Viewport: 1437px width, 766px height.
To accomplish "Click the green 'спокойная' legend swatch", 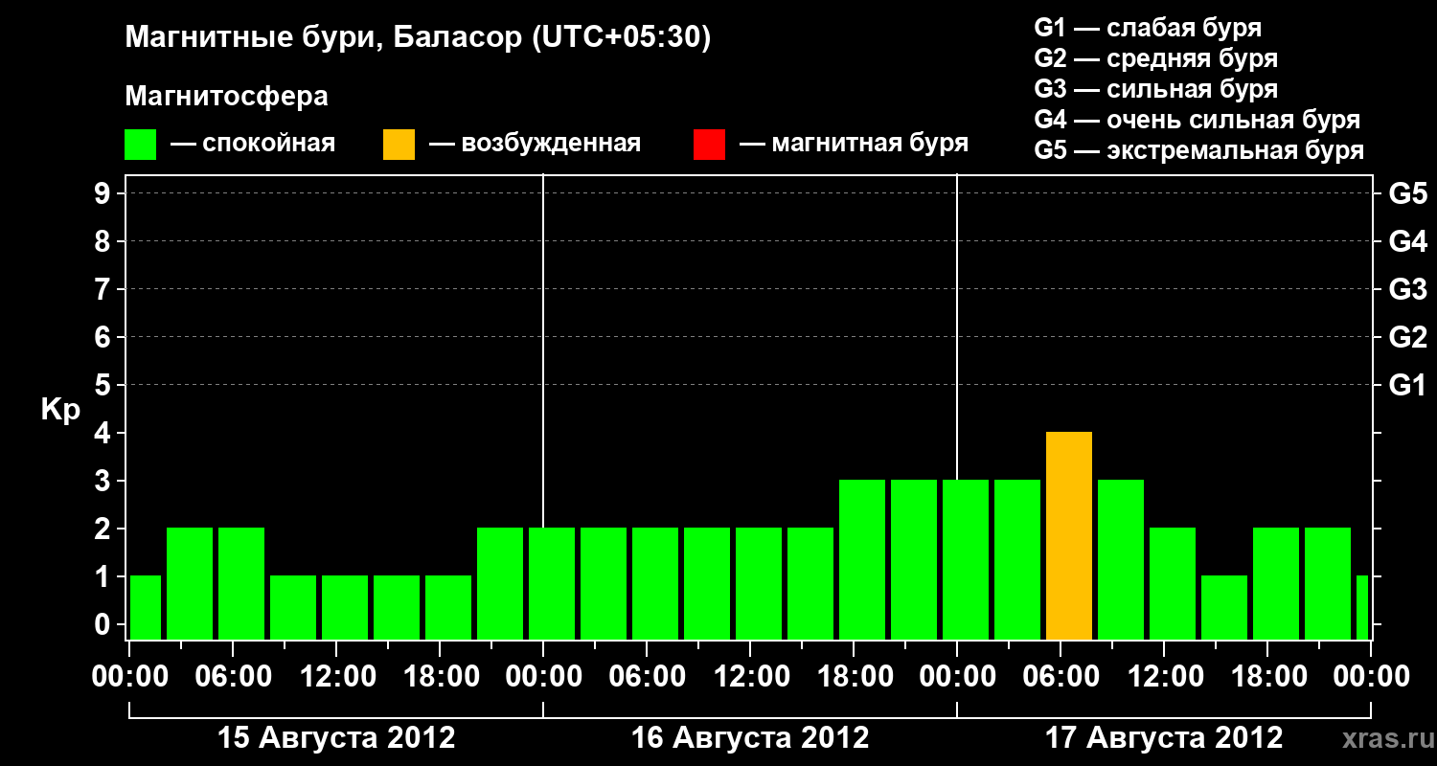I will 140,145.
